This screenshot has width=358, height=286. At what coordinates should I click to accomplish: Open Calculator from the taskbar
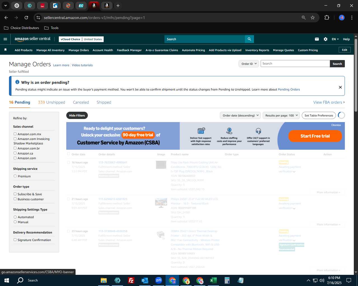[227, 280]
